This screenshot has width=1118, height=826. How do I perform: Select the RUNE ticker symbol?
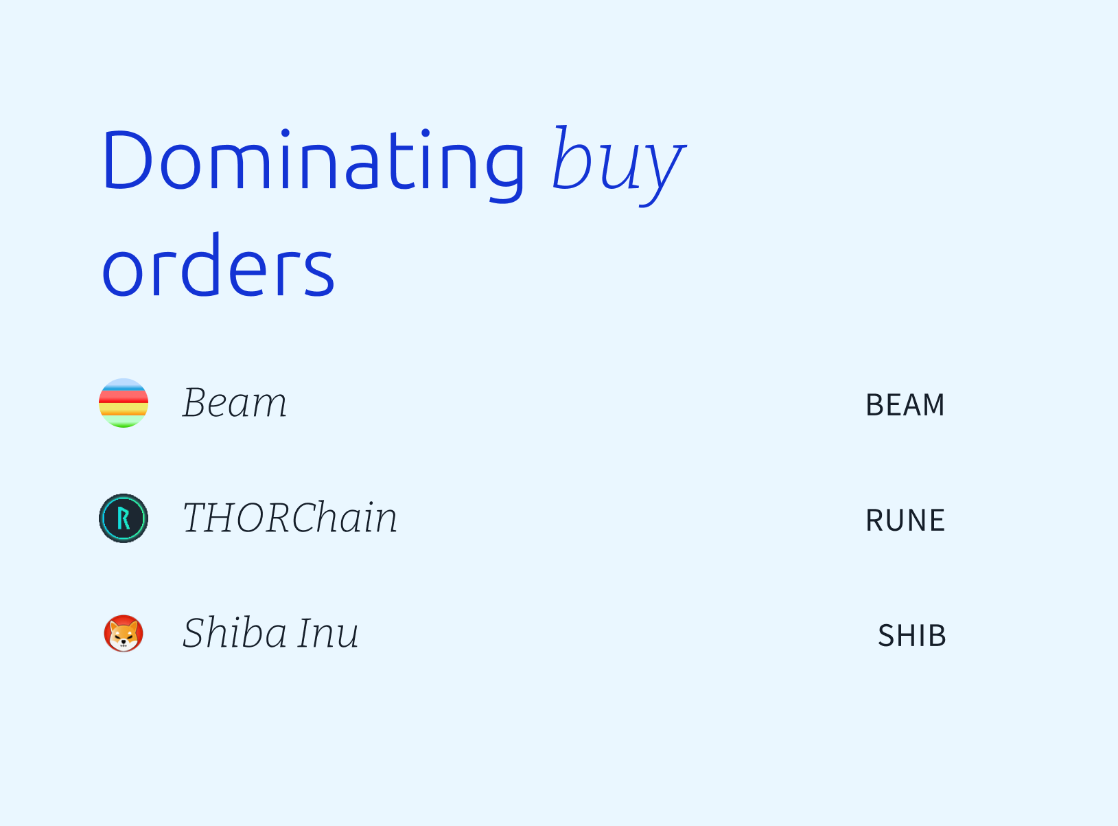pyautogui.click(x=905, y=520)
